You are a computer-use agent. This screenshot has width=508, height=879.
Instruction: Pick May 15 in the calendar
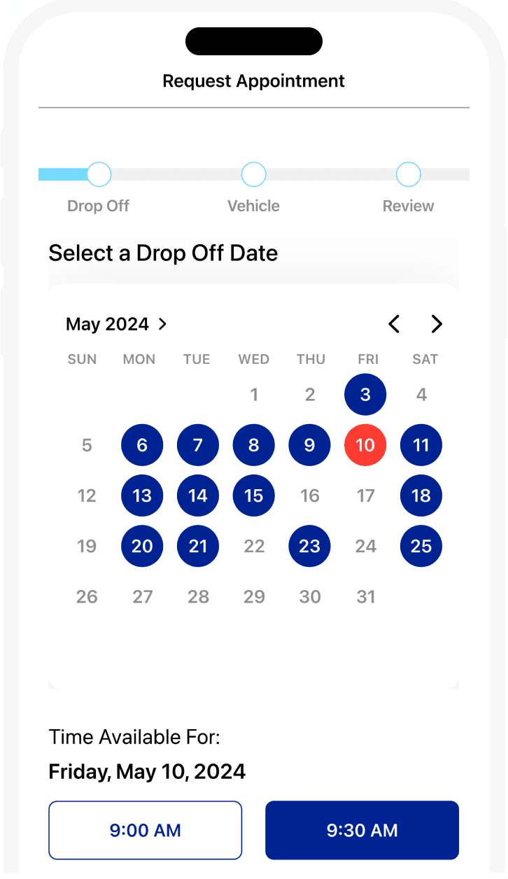pyautogui.click(x=253, y=495)
